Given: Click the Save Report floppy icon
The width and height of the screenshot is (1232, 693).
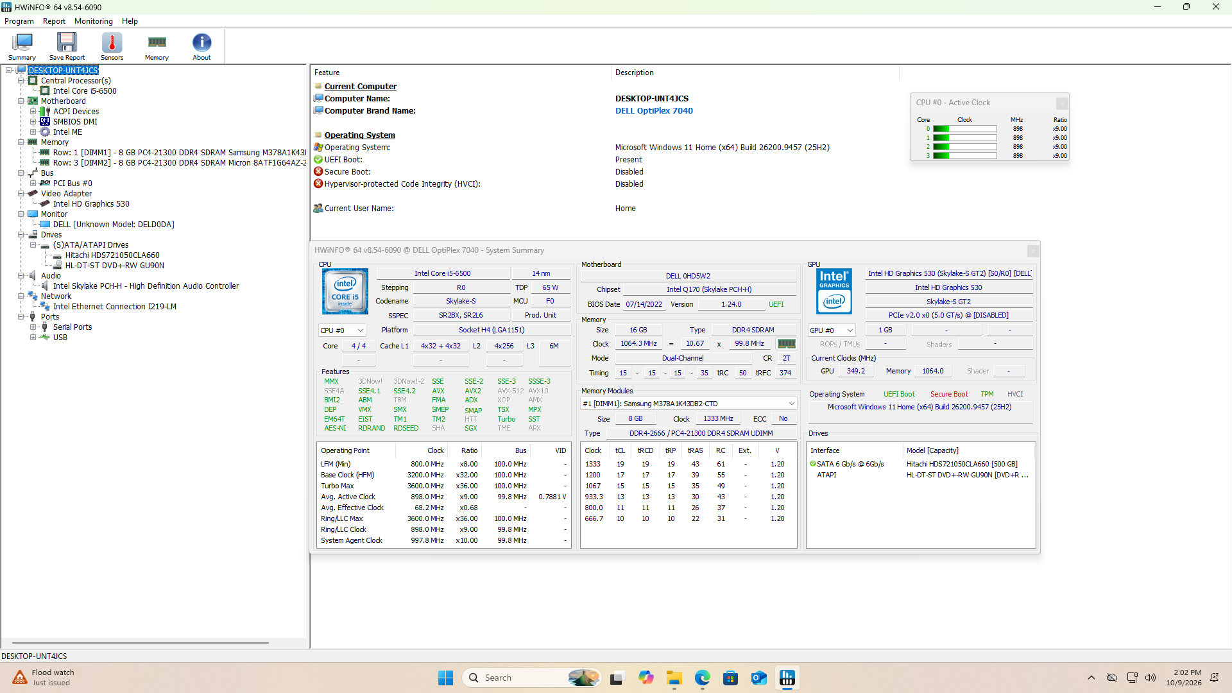Looking at the screenshot, I should pyautogui.click(x=67, y=46).
